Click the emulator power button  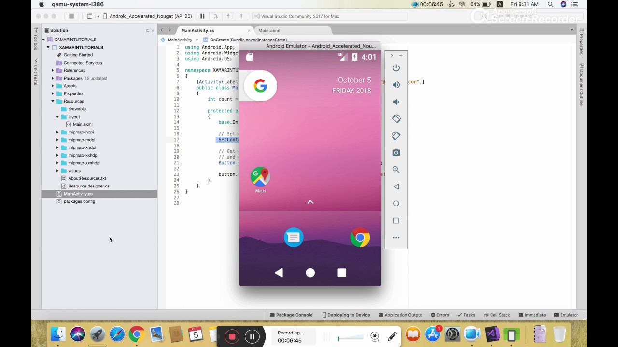pos(396,68)
